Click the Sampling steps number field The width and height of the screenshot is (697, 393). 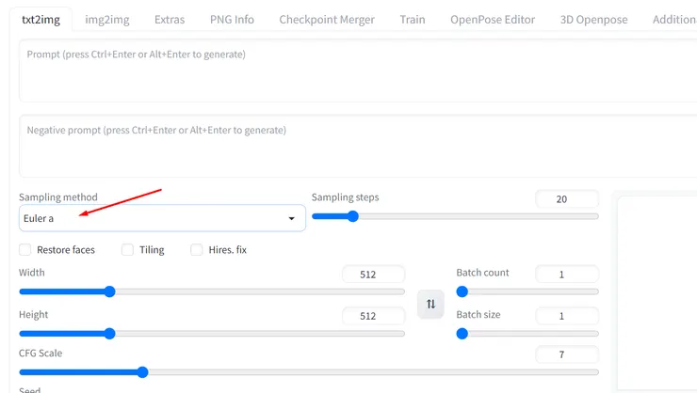pyautogui.click(x=566, y=199)
